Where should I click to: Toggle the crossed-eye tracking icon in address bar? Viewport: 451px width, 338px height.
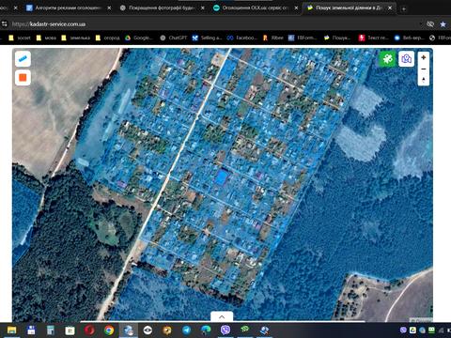coord(430,24)
